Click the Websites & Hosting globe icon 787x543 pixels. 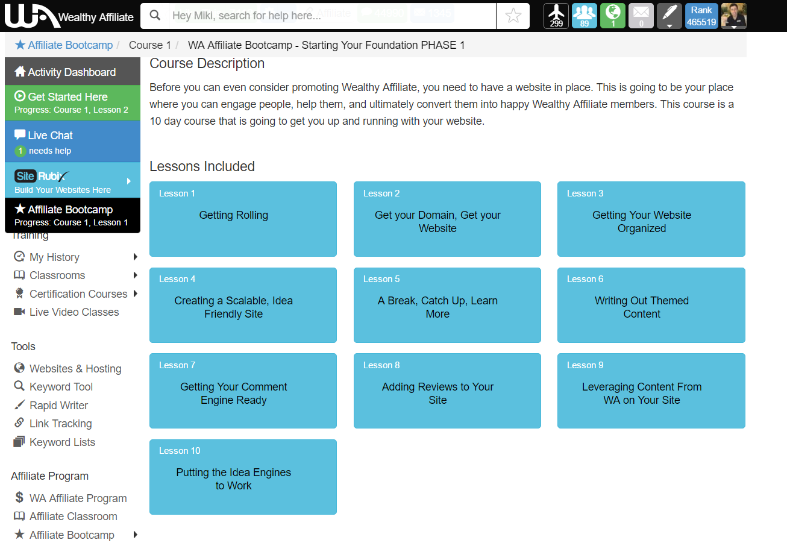tap(19, 368)
